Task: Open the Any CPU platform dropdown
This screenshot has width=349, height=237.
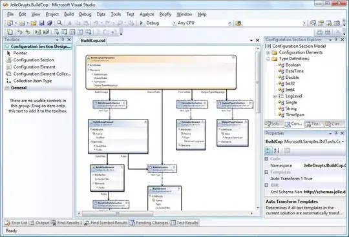Action: 229,23
